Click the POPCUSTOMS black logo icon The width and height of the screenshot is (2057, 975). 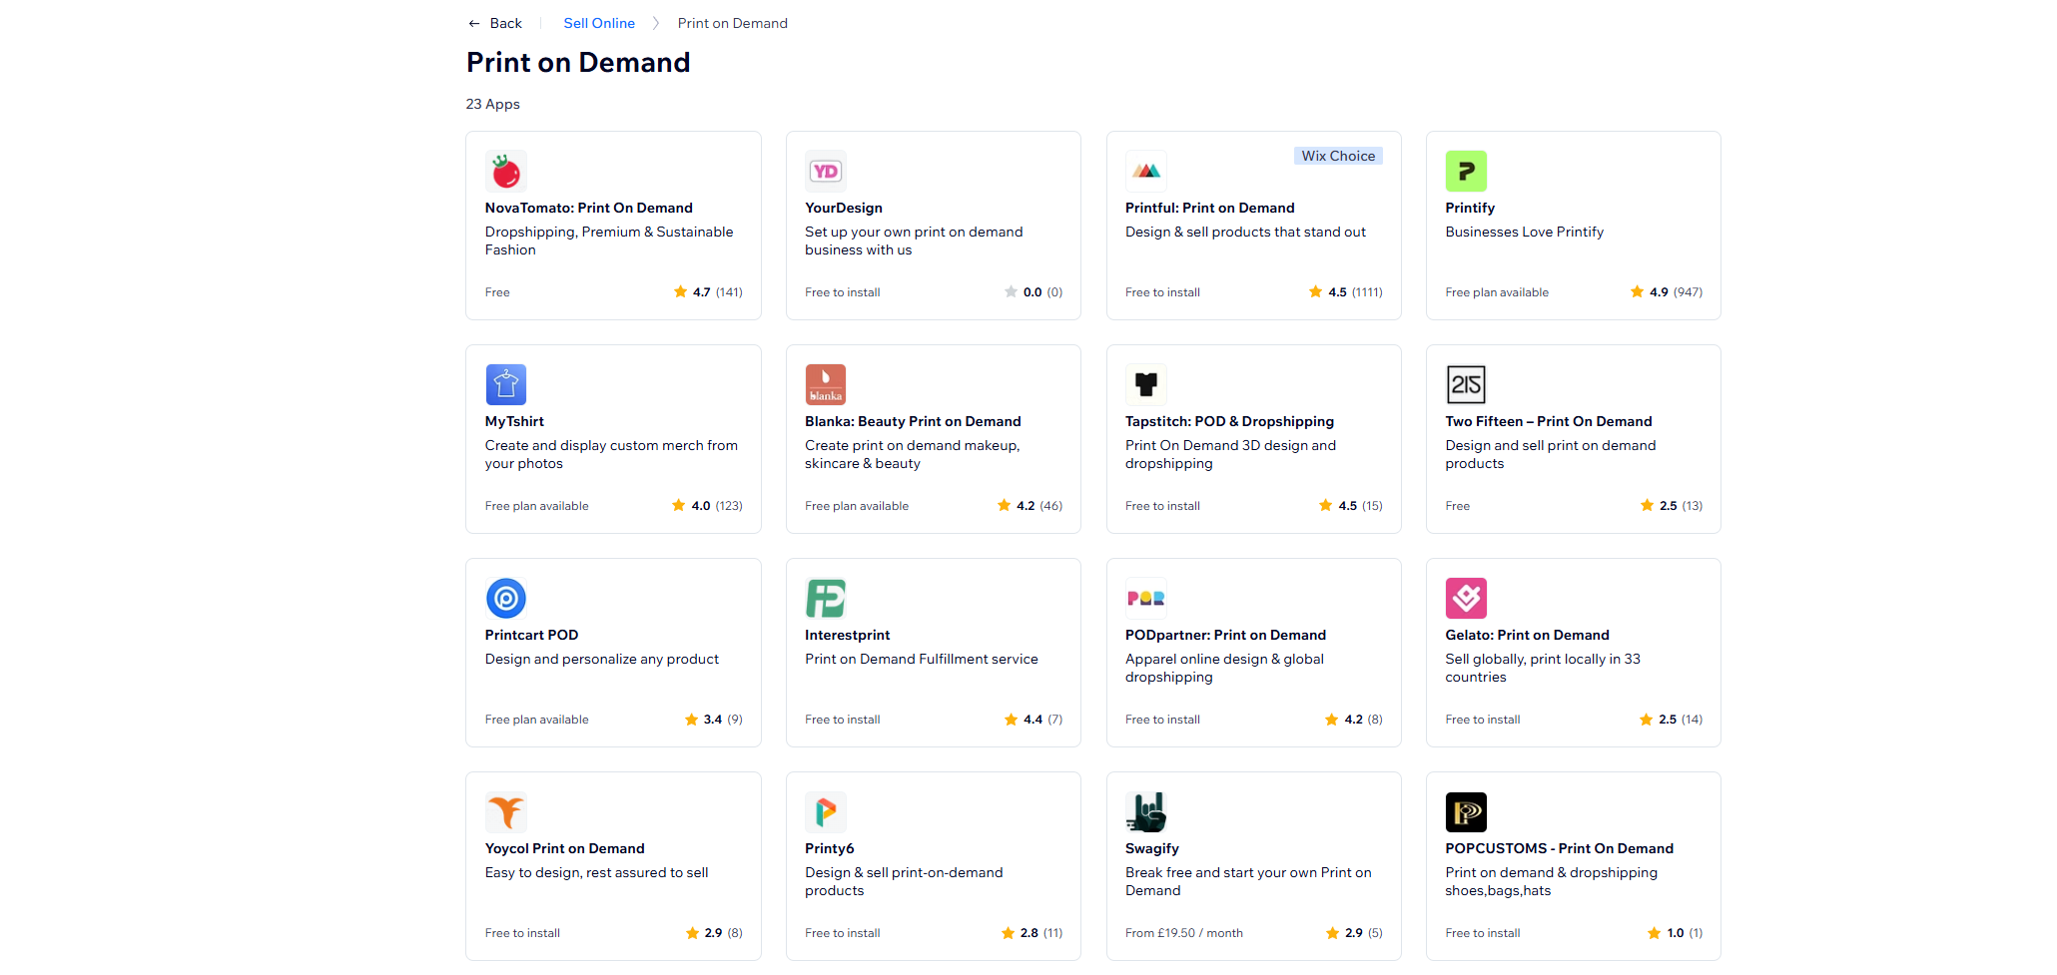(x=1466, y=812)
